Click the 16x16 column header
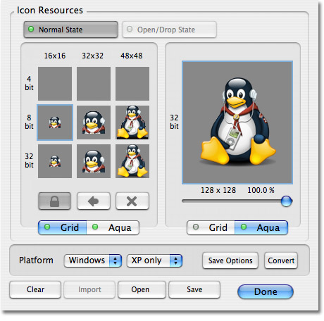 pyautogui.click(x=55, y=56)
